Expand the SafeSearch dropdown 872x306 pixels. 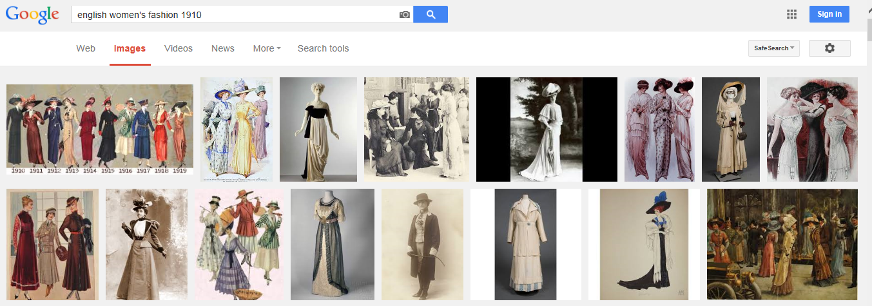pos(774,48)
